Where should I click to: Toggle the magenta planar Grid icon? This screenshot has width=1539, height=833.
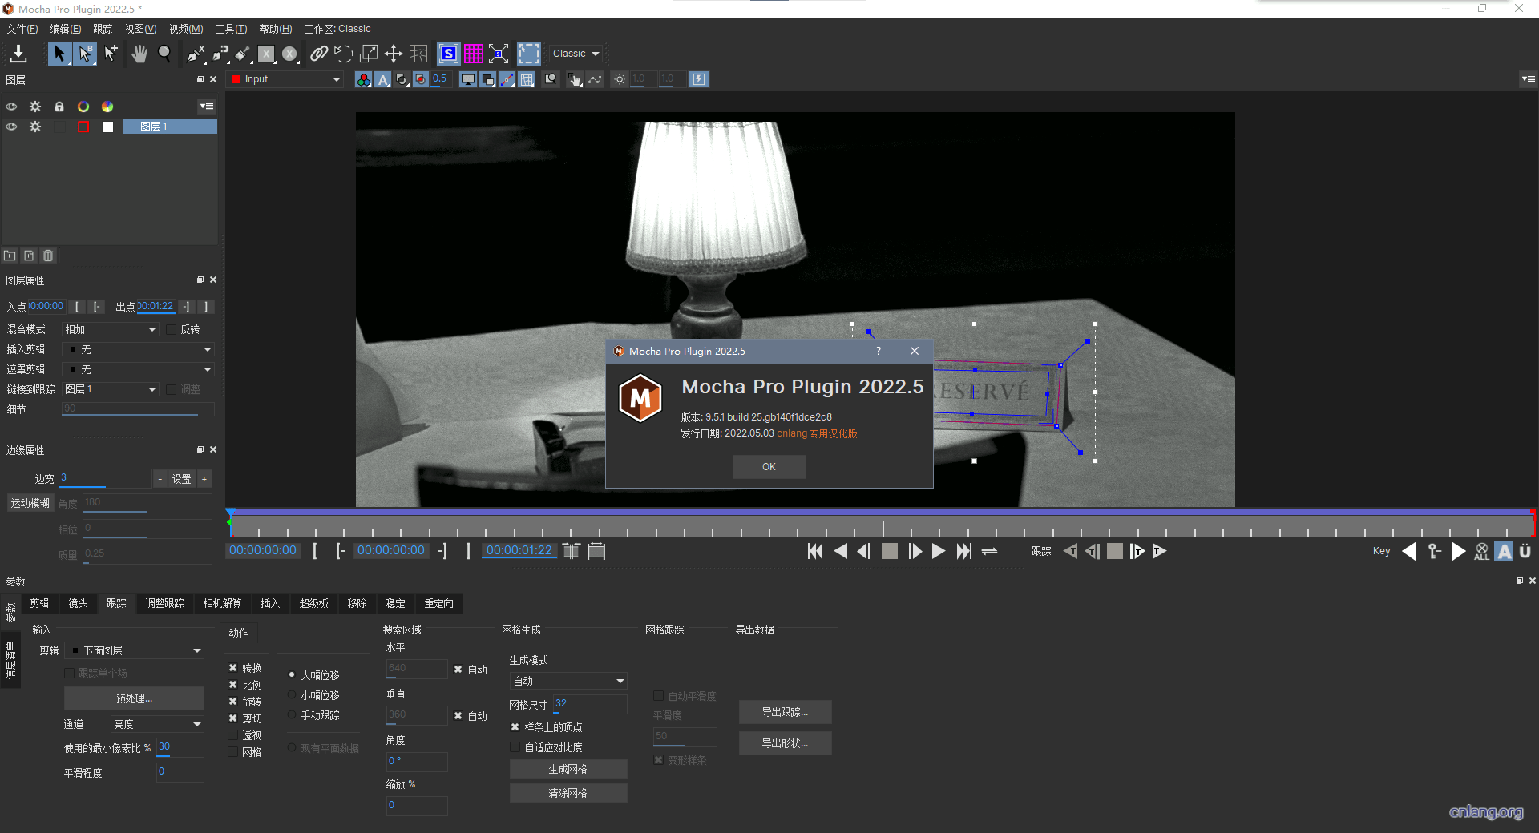tap(474, 54)
